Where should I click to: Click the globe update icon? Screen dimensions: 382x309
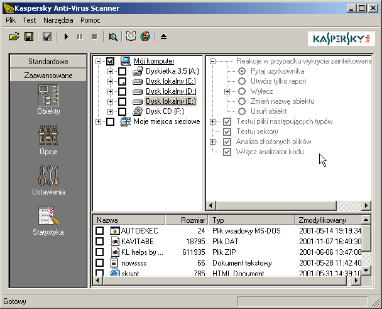(145, 37)
